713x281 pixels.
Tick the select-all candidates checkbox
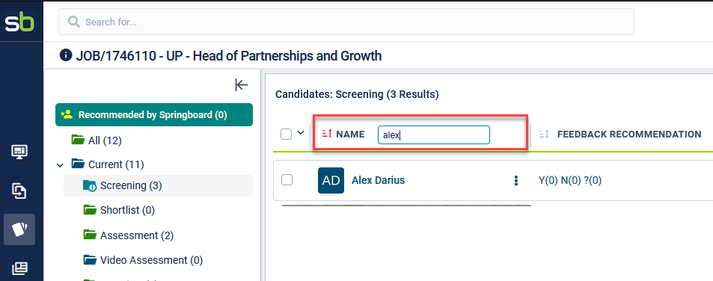pyautogui.click(x=286, y=135)
